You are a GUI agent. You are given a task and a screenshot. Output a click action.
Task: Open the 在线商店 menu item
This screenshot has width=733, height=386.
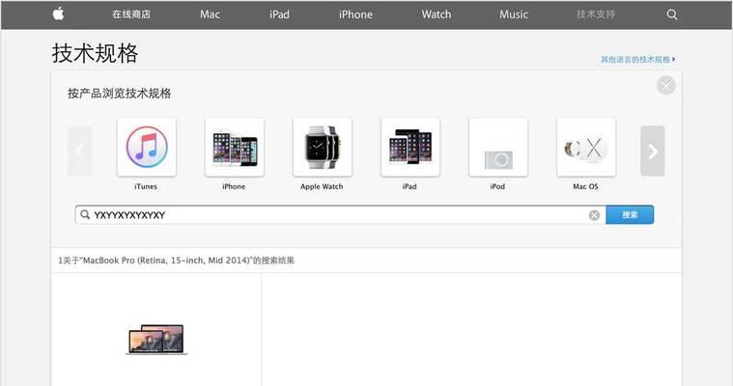tap(131, 14)
